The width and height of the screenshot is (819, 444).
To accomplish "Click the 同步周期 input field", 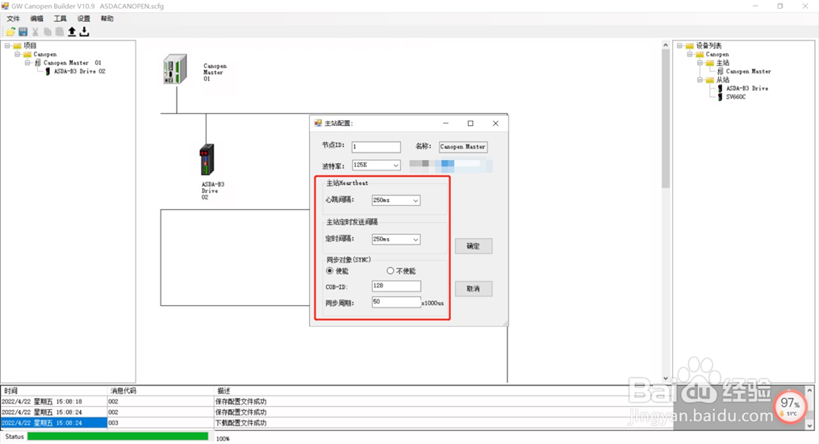I will click(396, 302).
